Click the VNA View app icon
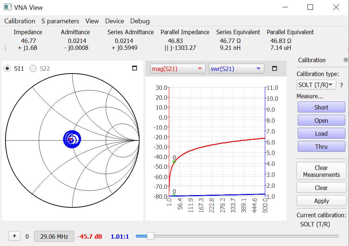This screenshot has width=349, height=246. (8, 7)
